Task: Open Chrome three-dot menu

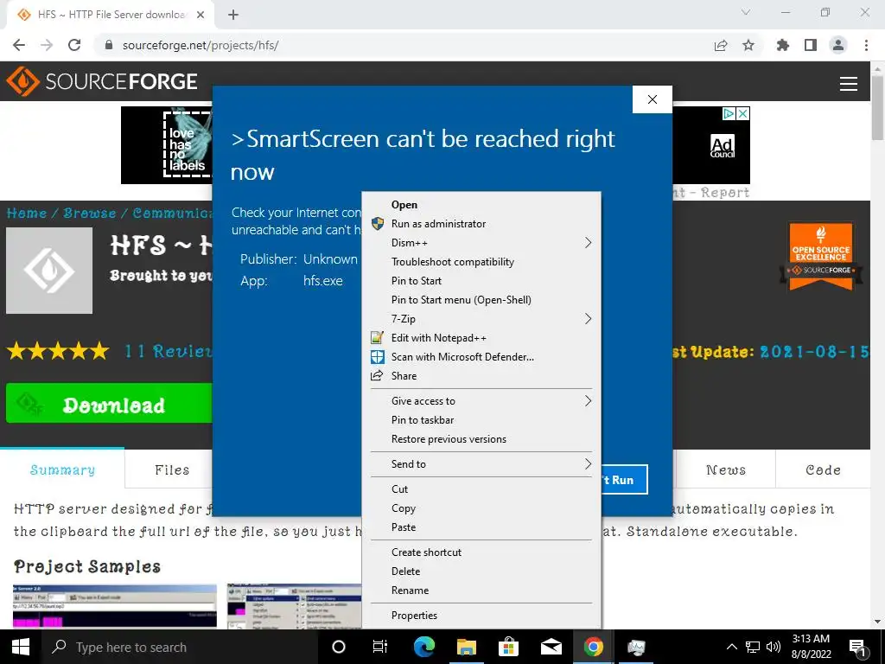Action: tap(866, 45)
